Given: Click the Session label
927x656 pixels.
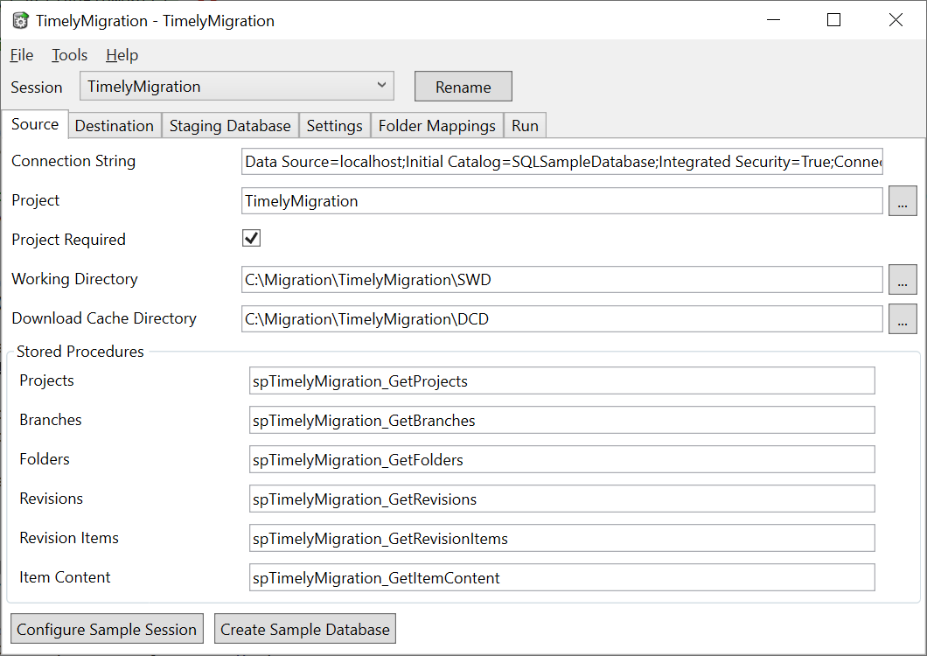Looking at the screenshot, I should 37,87.
